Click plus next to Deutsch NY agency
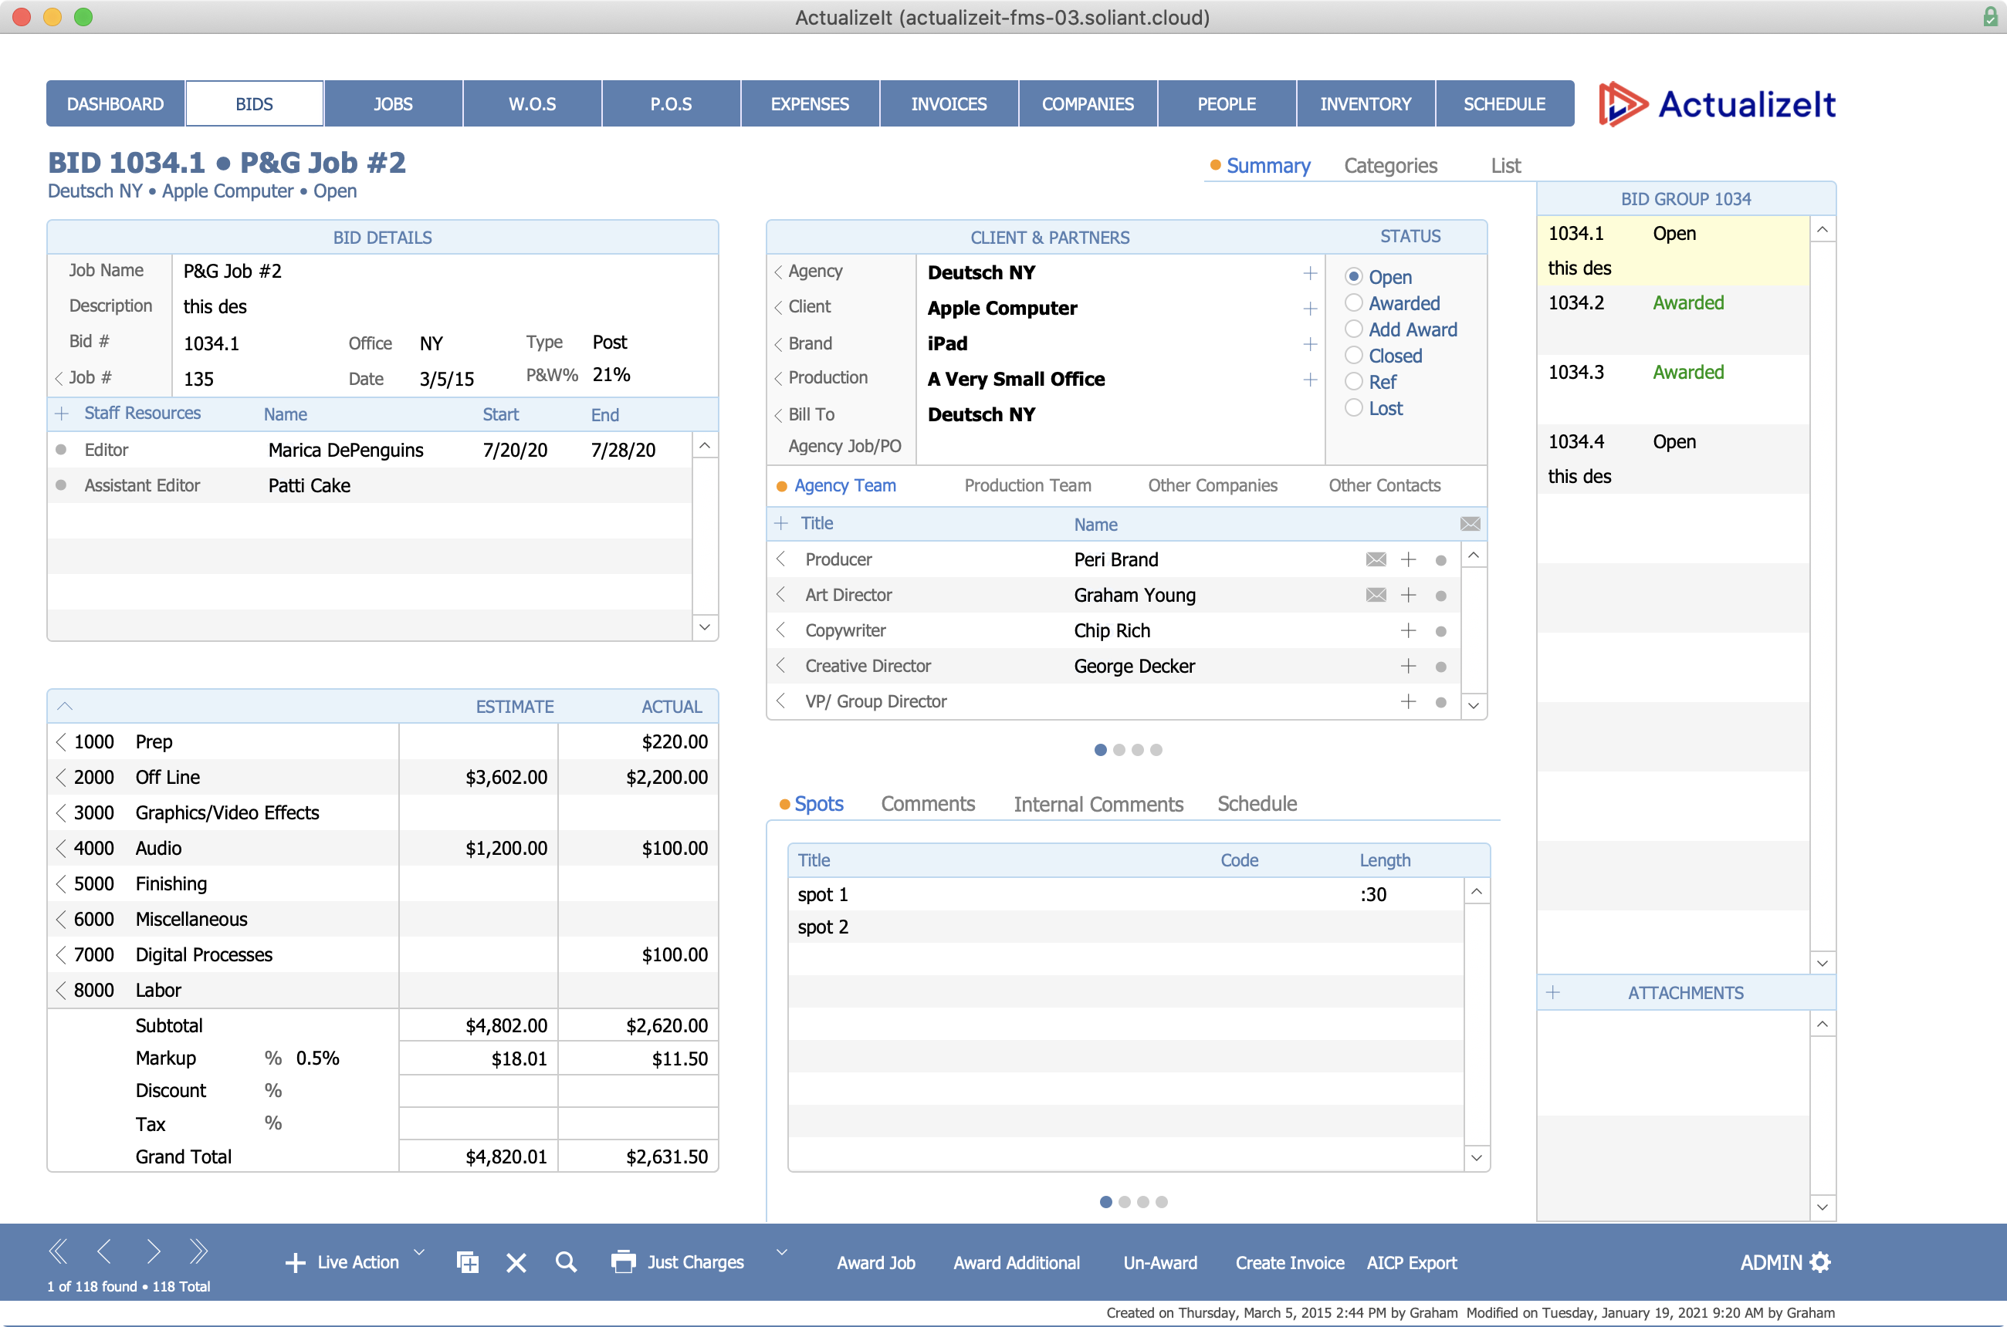2007x1327 pixels. (x=1310, y=272)
